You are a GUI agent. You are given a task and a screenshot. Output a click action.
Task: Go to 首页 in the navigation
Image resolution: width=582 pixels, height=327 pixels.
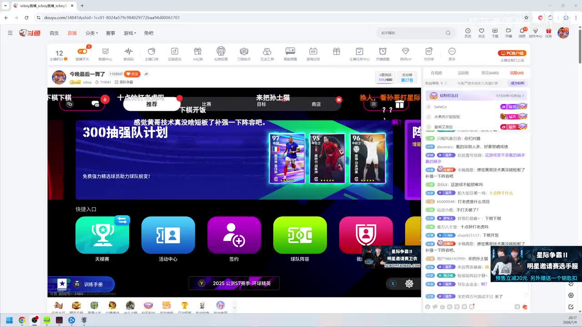(54, 33)
